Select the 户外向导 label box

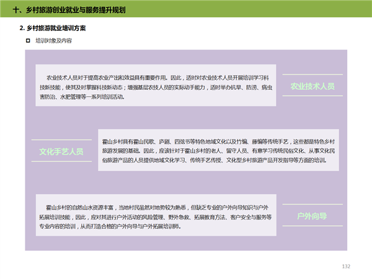(312, 216)
